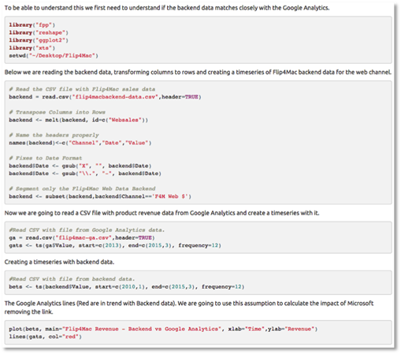Click the read.csv flip4mac-ga.csv line
Image resolution: width=401 pixels, height=354 pixels.
pos(82,237)
